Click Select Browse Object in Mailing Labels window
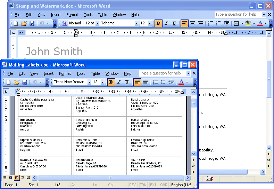 193,166
